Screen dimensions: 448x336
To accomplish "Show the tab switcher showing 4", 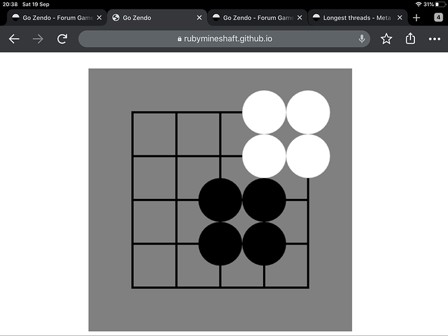I will click(439, 17).
